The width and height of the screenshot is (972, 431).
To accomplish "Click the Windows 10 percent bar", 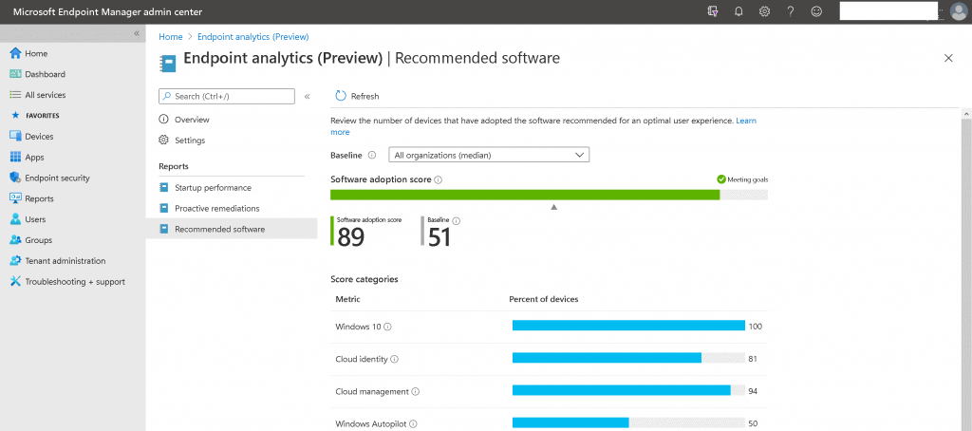I will click(628, 326).
